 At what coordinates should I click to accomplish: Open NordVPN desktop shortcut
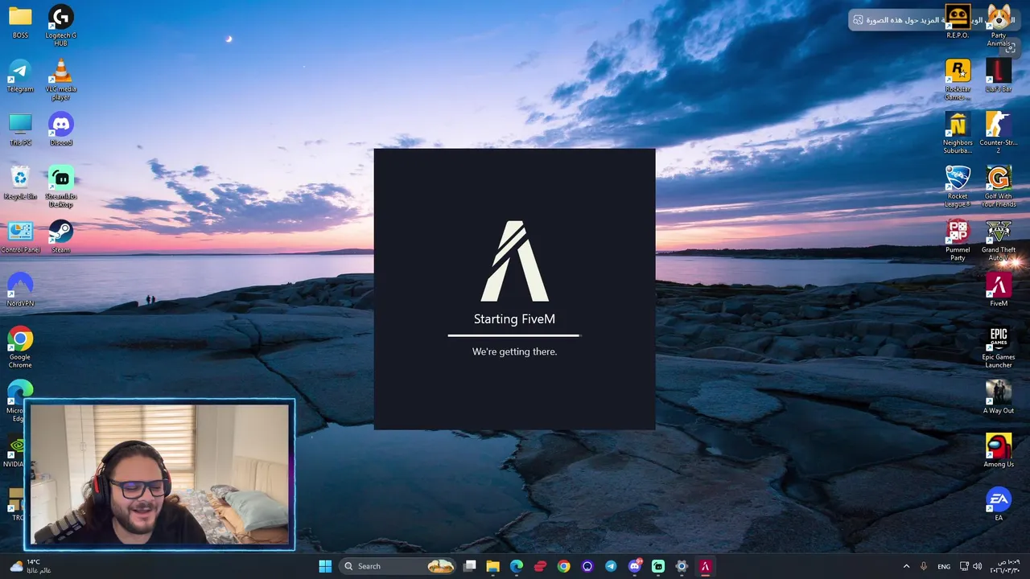tap(20, 289)
